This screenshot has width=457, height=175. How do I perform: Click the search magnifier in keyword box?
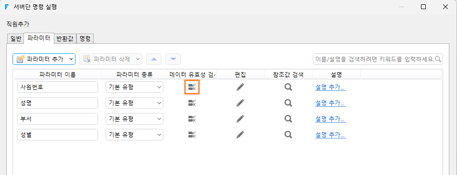[x=438, y=59]
